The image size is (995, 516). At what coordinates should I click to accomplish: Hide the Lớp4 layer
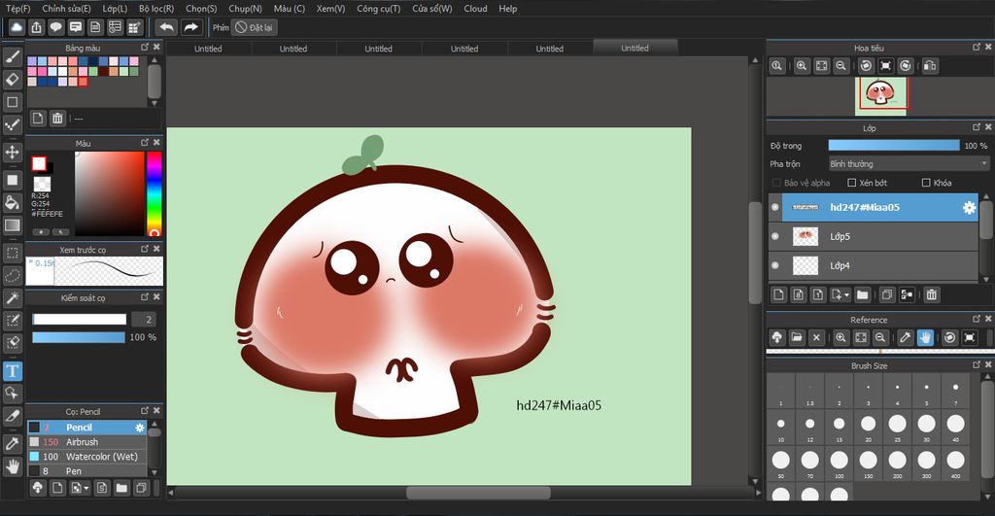click(x=774, y=265)
